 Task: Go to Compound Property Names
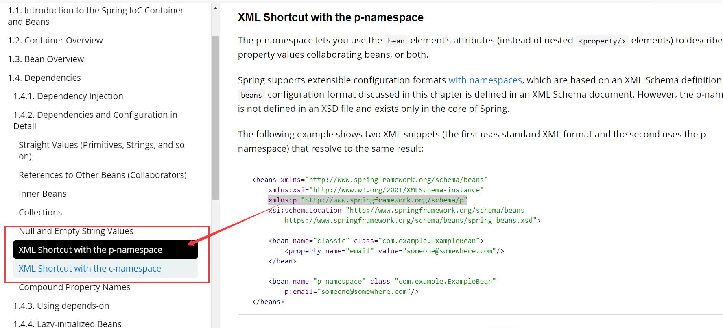74,287
